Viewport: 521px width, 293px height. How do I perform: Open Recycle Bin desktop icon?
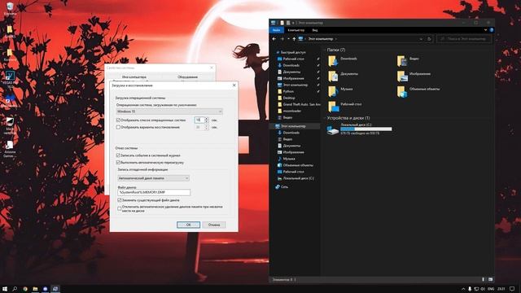pos(10,9)
